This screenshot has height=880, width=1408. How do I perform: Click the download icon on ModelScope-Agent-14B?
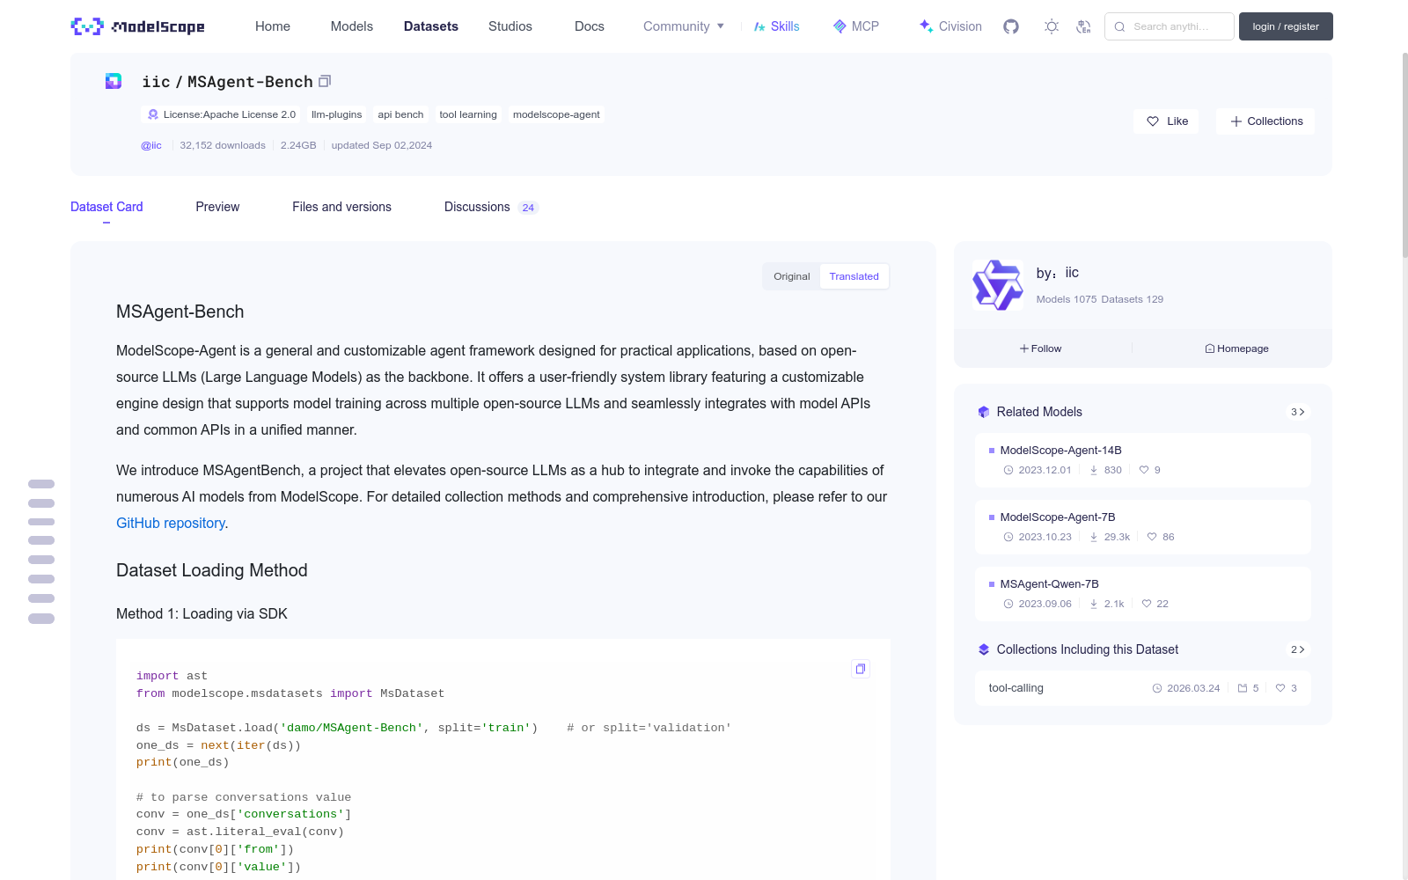1094,470
